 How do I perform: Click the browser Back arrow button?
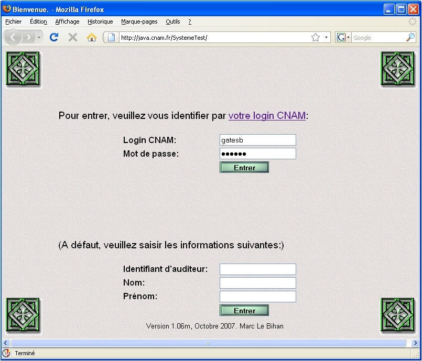(14, 37)
